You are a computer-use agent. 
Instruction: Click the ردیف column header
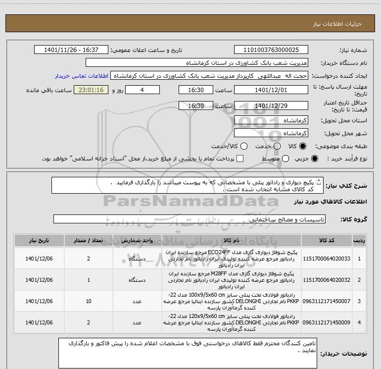[359, 241]
